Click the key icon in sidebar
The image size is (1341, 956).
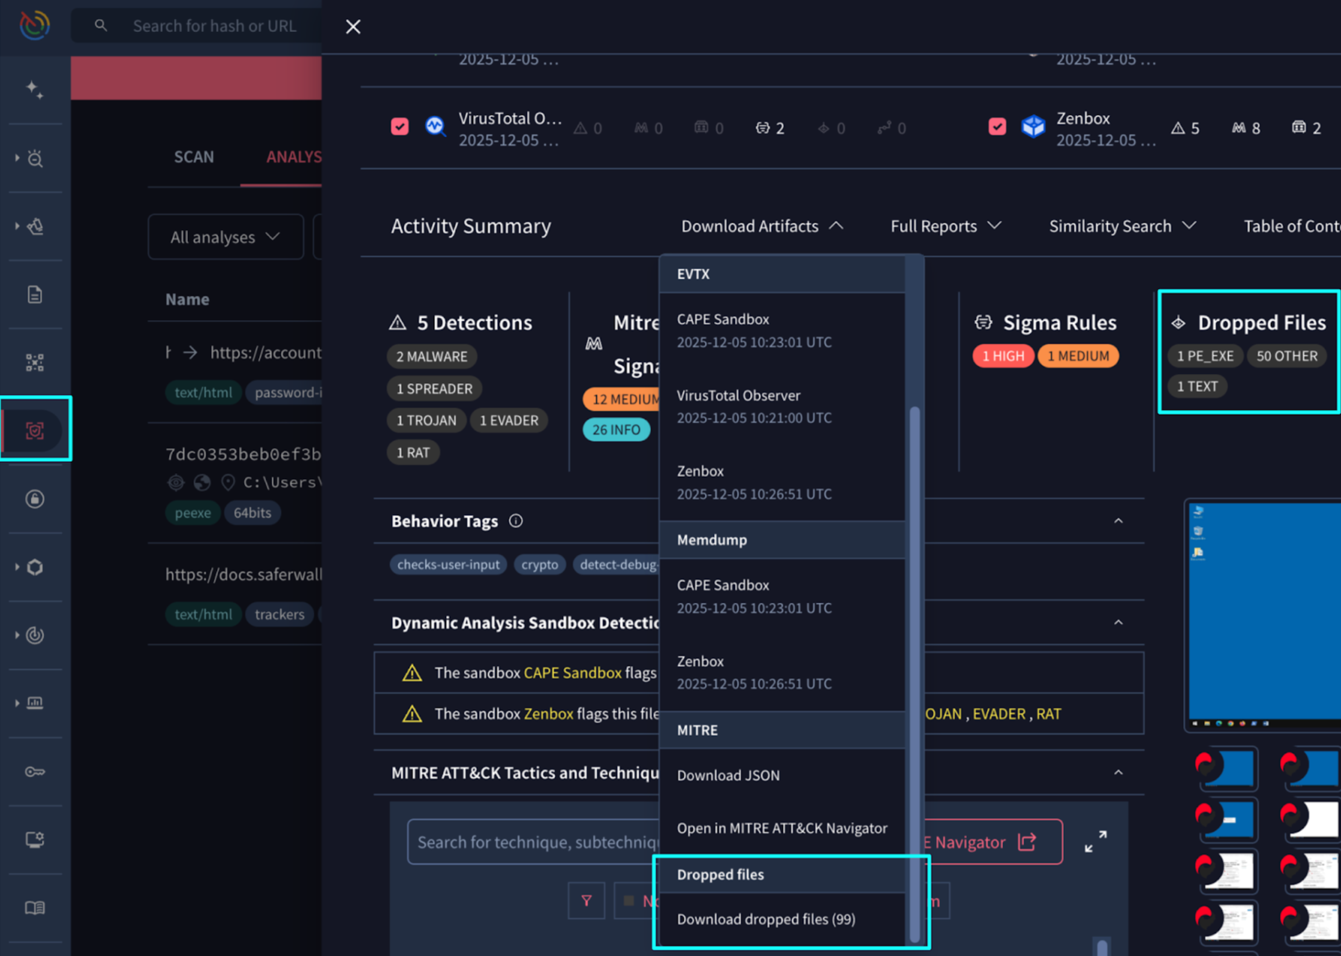(x=35, y=772)
